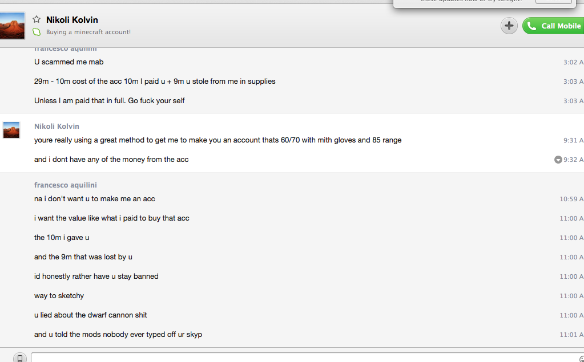The width and height of the screenshot is (584, 362).
Task: Open the message options arrow beside 9:32
Action: [558, 160]
